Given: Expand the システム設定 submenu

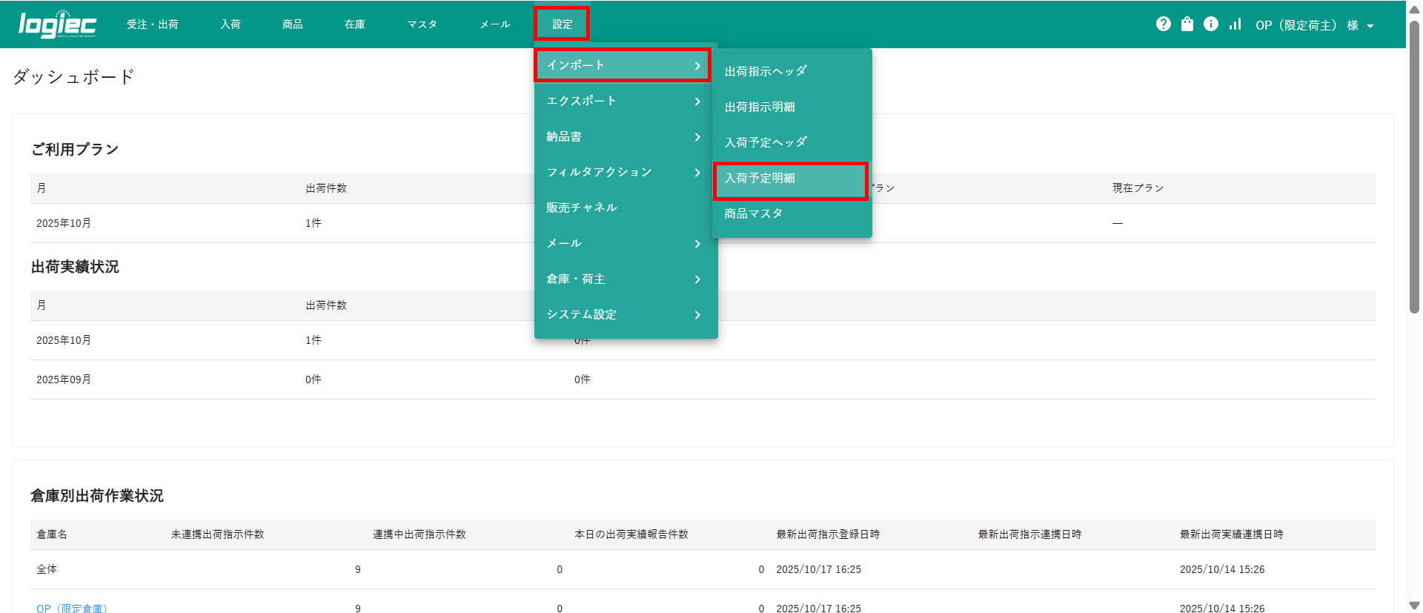Looking at the screenshot, I should coord(624,314).
